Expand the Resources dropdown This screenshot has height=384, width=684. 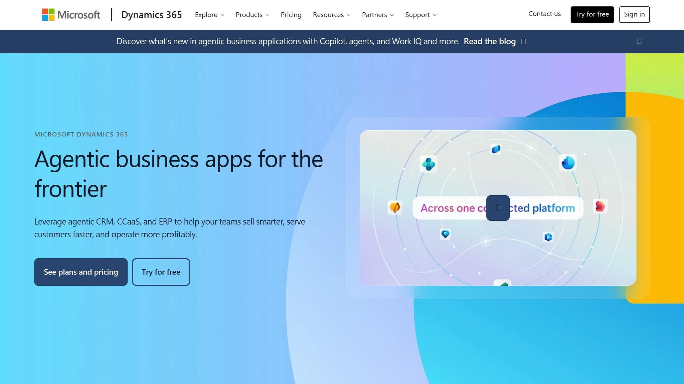[x=332, y=15]
